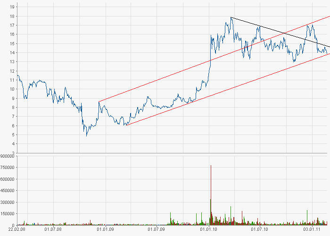Image resolution: width=330 pixels, height=236 pixels.
Task: Click the 13 price axis label
Action: coord(12,62)
